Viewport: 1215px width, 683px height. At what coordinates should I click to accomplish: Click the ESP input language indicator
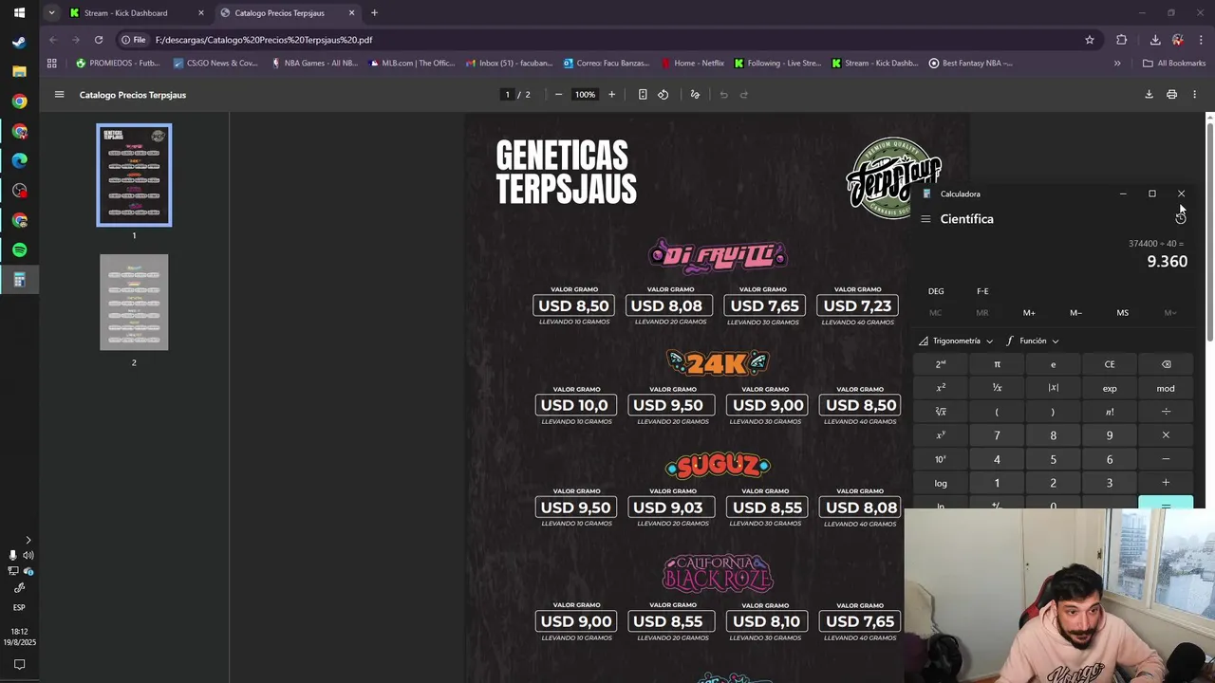point(19,607)
